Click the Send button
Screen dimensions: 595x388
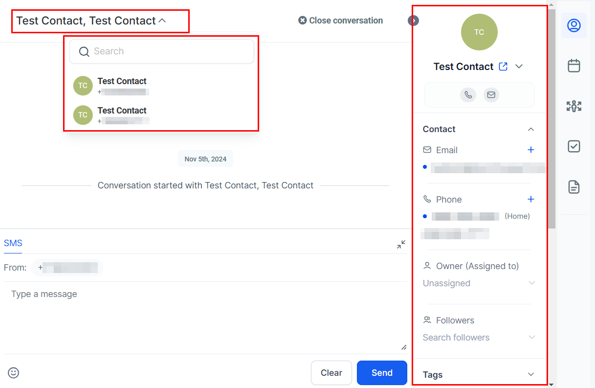(382, 373)
